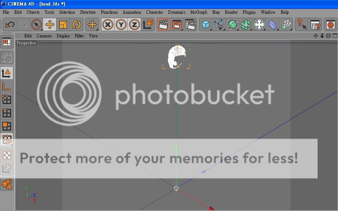Select the Live Selection tool
Screen dimensions: 338x211
[x=36, y=25]
